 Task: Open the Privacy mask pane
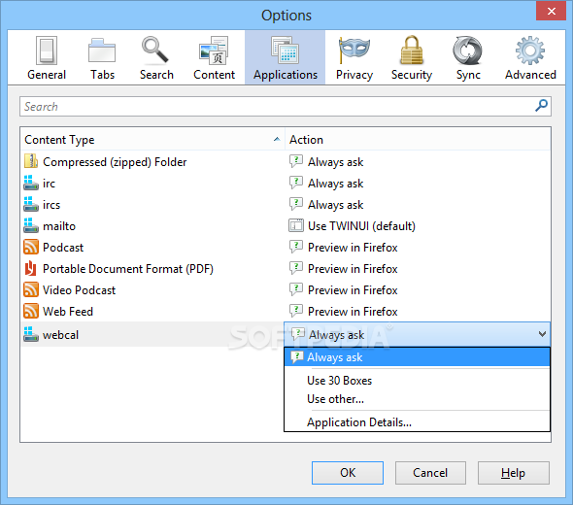[x=354, y=57]
